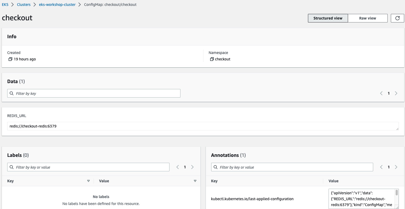Screen dimensions: 405x209
Task: Click the annotation value scrollbar
Action: 397,193
